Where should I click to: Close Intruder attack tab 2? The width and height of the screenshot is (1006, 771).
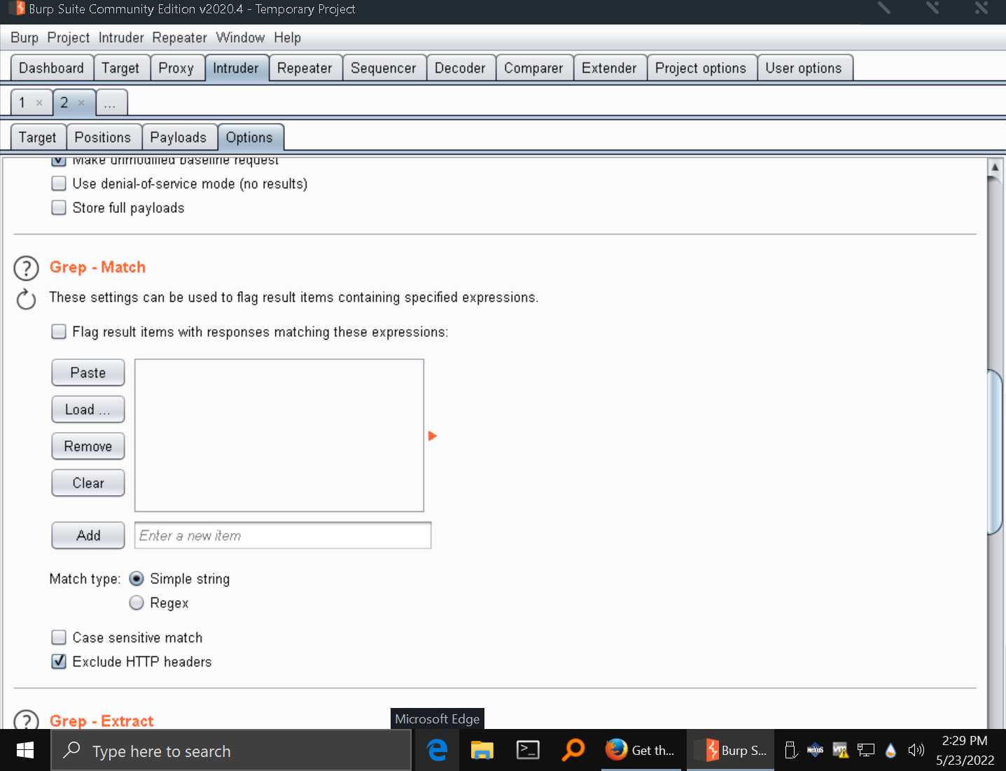[81, 103]
